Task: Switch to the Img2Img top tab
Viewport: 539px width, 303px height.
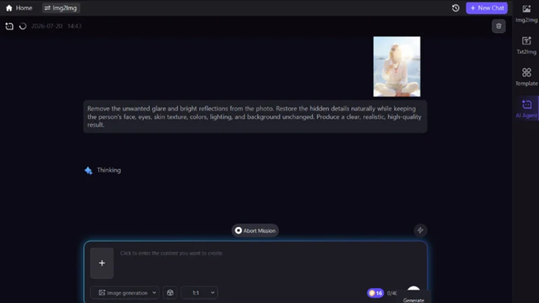Action: pos(61,8)
